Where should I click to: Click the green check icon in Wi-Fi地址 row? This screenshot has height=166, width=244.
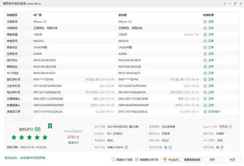point(205,73)
